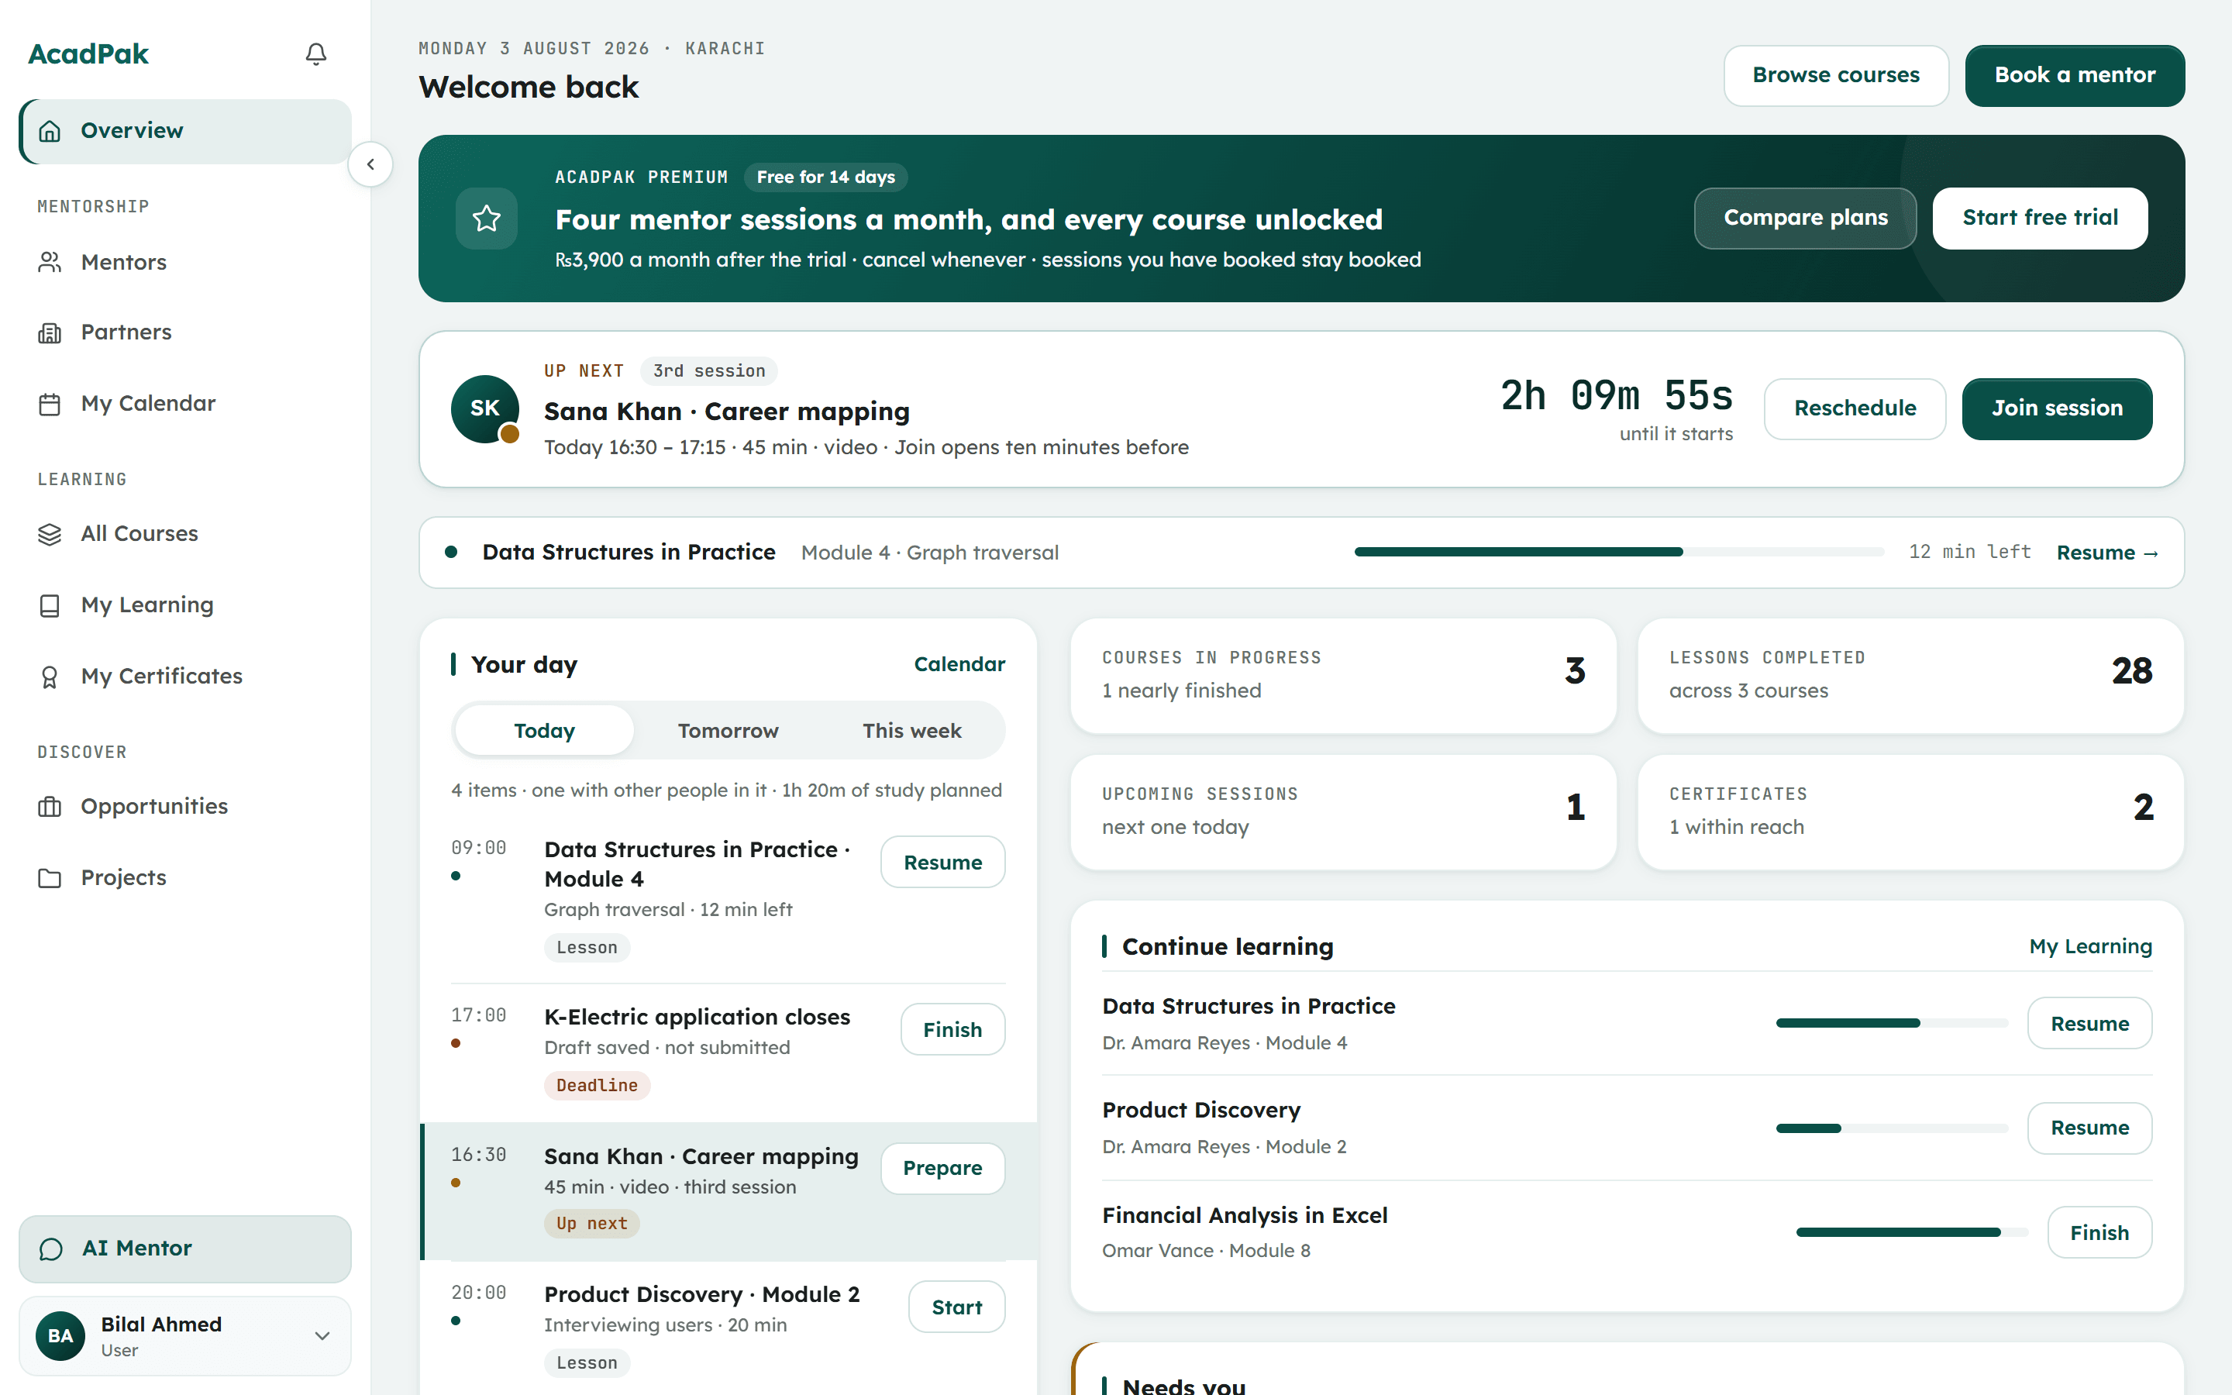Viewport: 2232px width, 1395px height.
Task: Click the Graph traversal progress bar
Action: tap(1619, 552)
